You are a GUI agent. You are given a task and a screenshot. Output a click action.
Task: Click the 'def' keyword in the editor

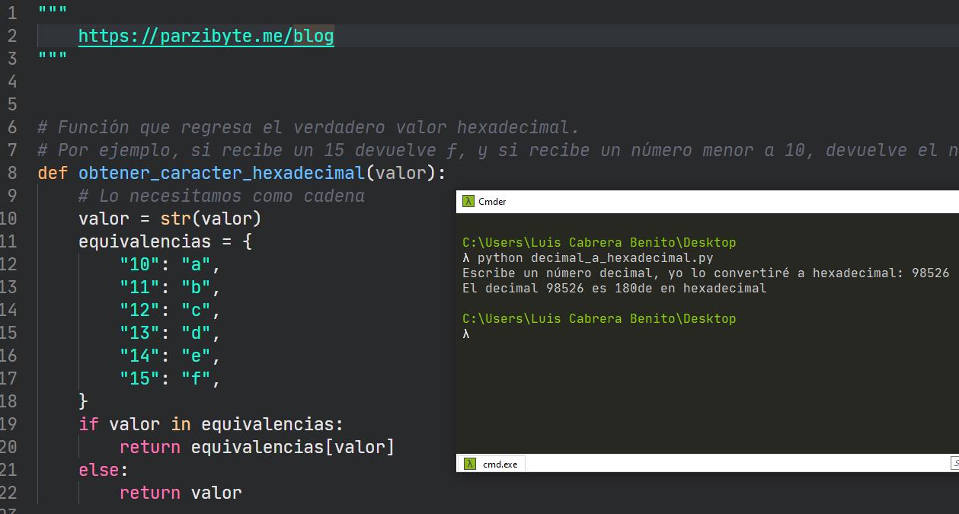[x=53, y=173]
